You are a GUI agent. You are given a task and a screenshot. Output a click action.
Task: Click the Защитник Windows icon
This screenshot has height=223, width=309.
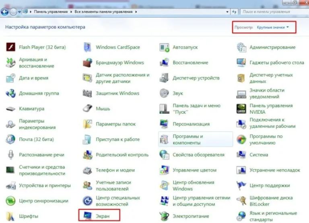pyautogui.click(x=87, y=93)
